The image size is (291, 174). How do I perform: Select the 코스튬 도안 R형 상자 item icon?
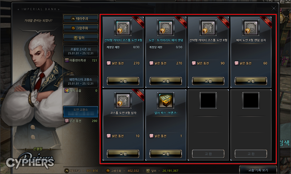123,101
